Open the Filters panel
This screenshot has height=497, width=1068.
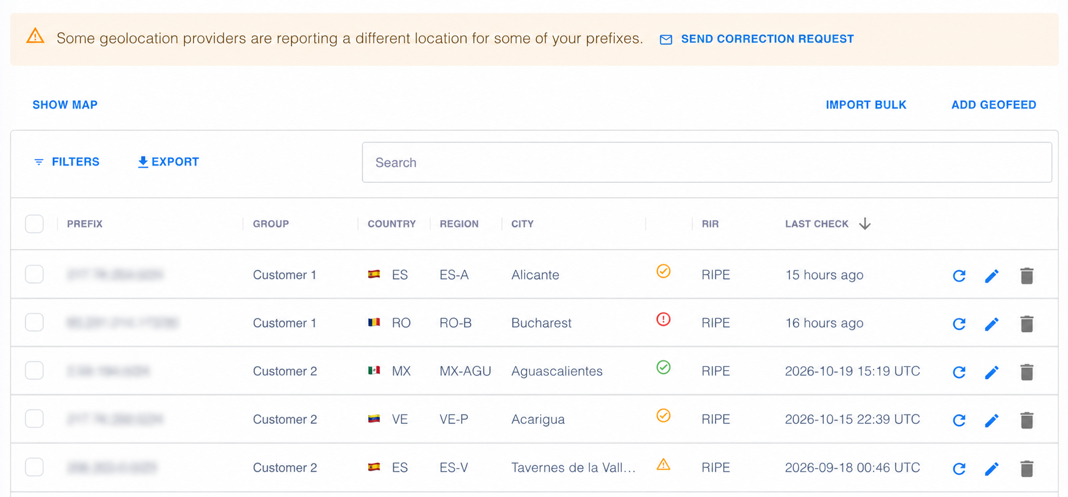click(66, 162)
